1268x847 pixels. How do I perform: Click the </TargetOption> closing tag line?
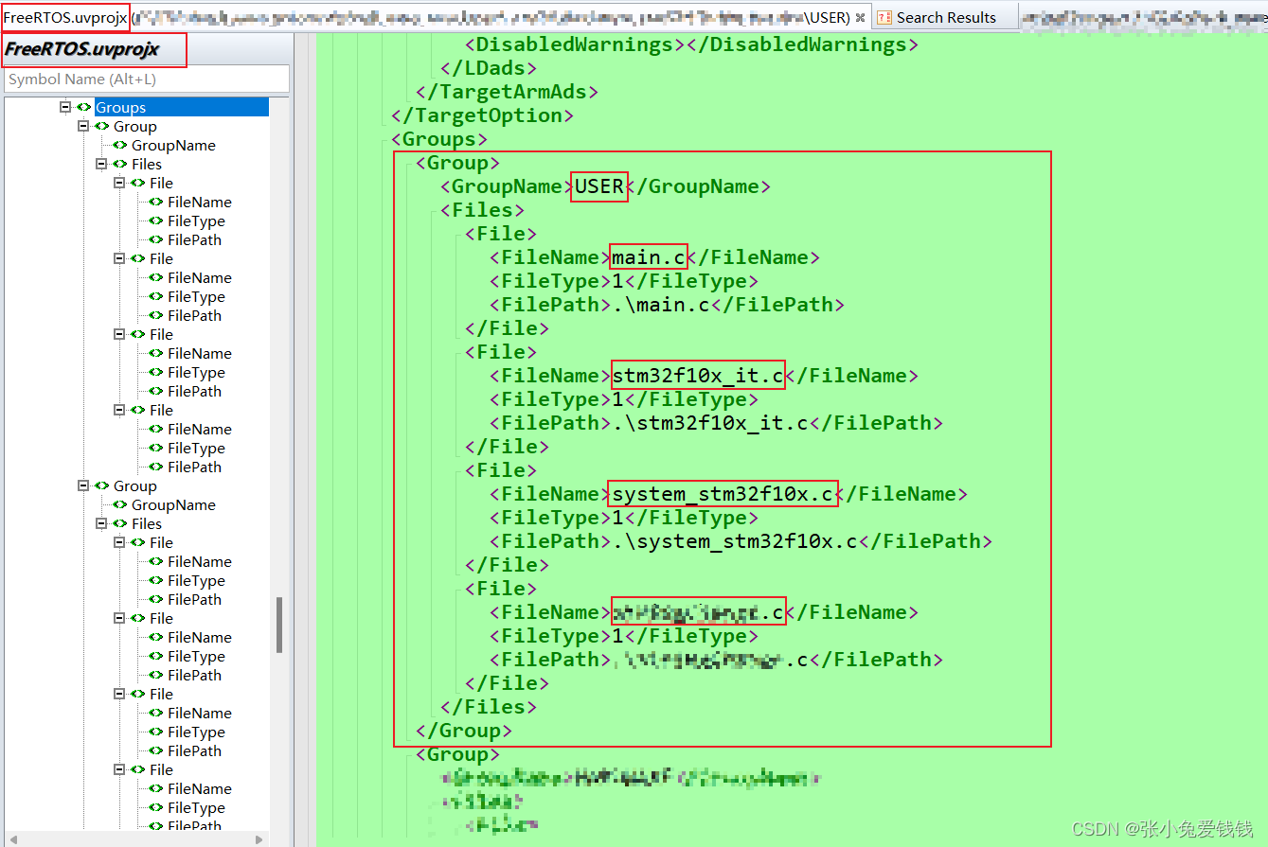click(x=483, y=115)
